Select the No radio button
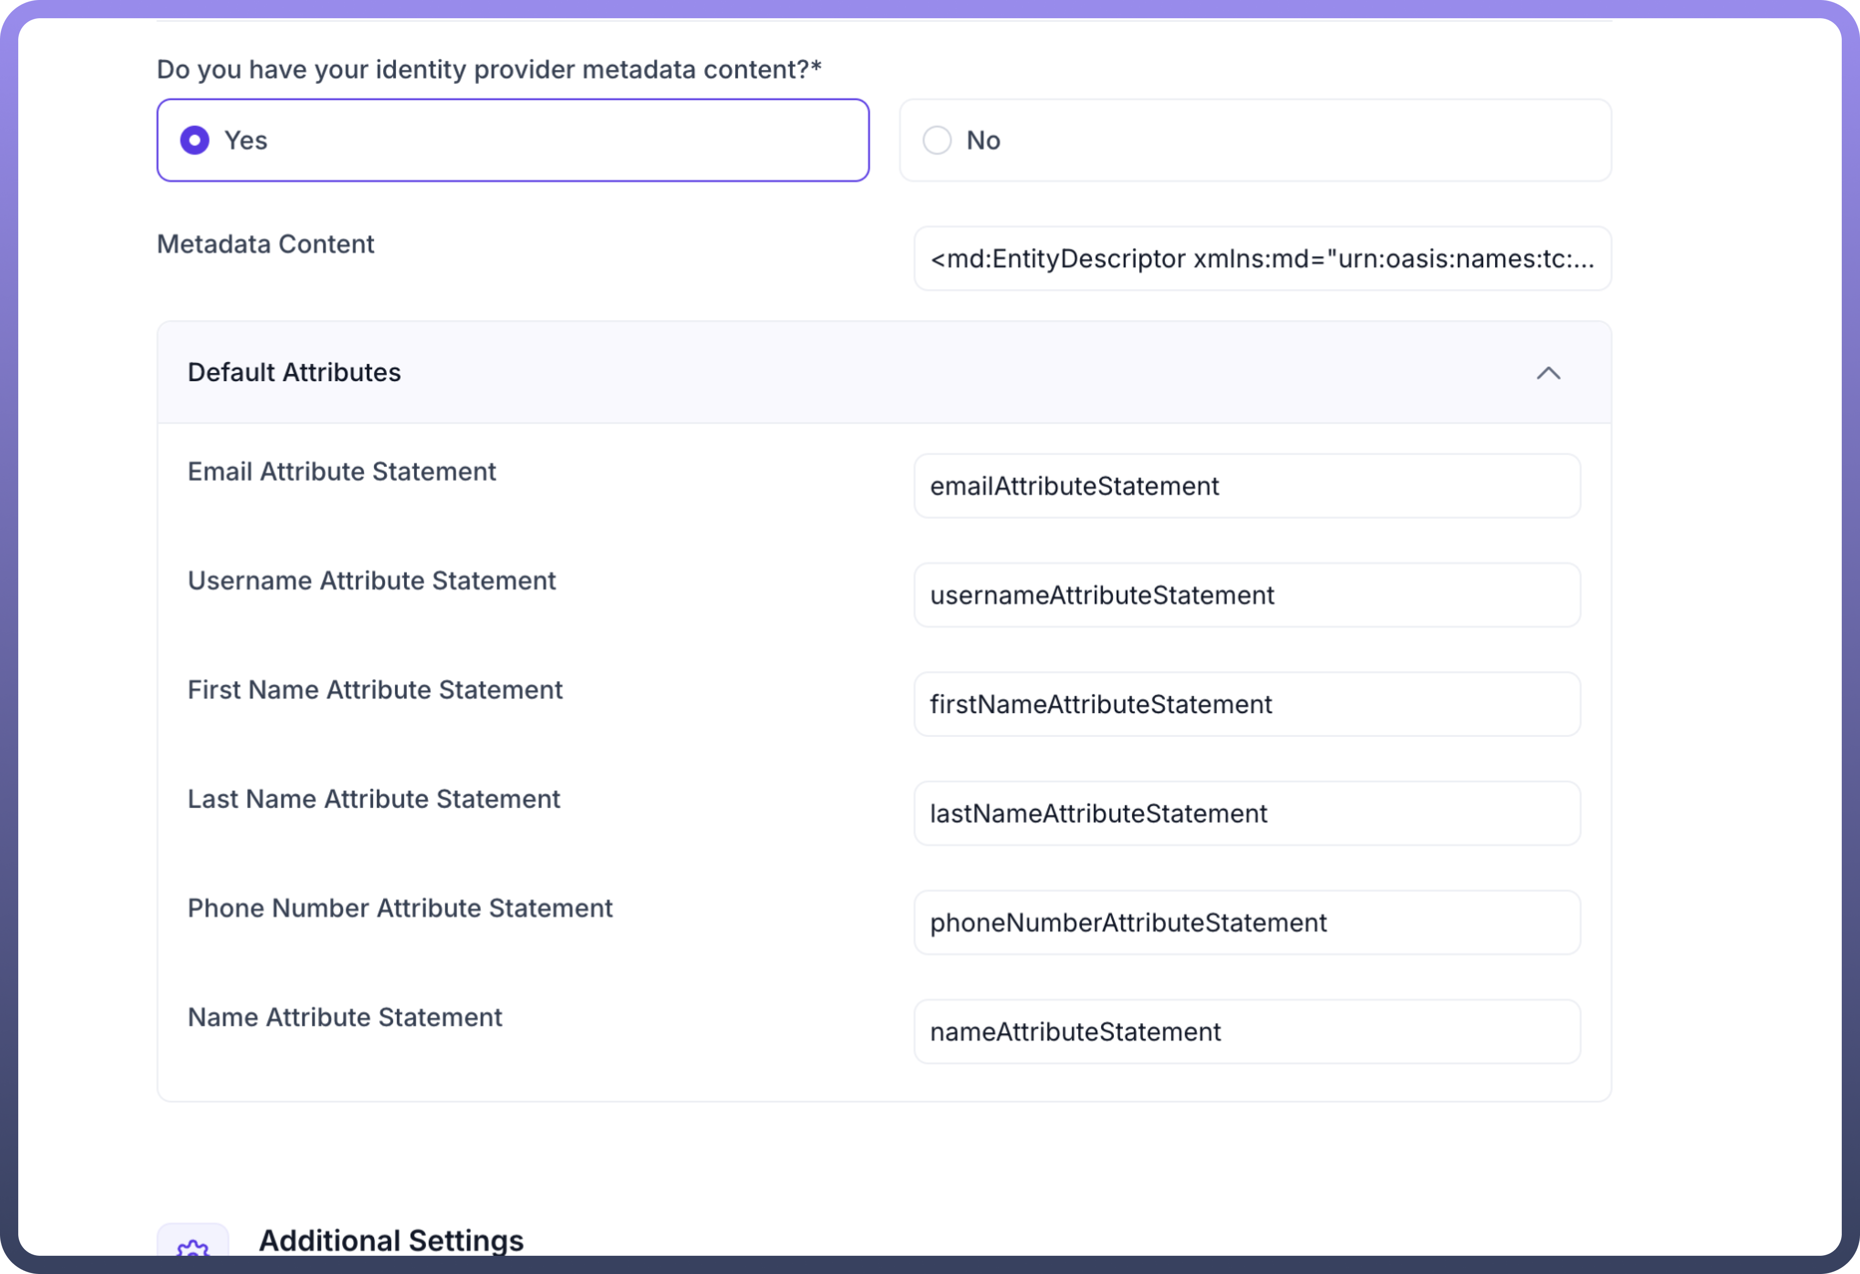 [936, 141]
